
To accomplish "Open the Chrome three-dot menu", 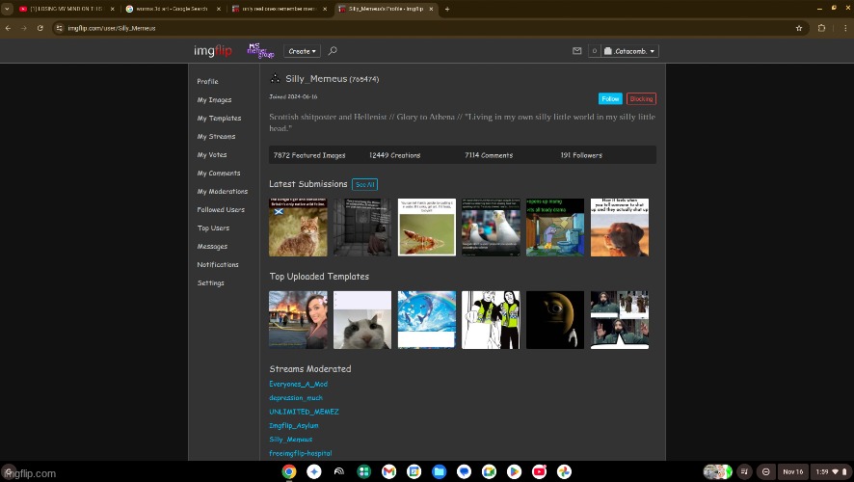I will (842, 28).
